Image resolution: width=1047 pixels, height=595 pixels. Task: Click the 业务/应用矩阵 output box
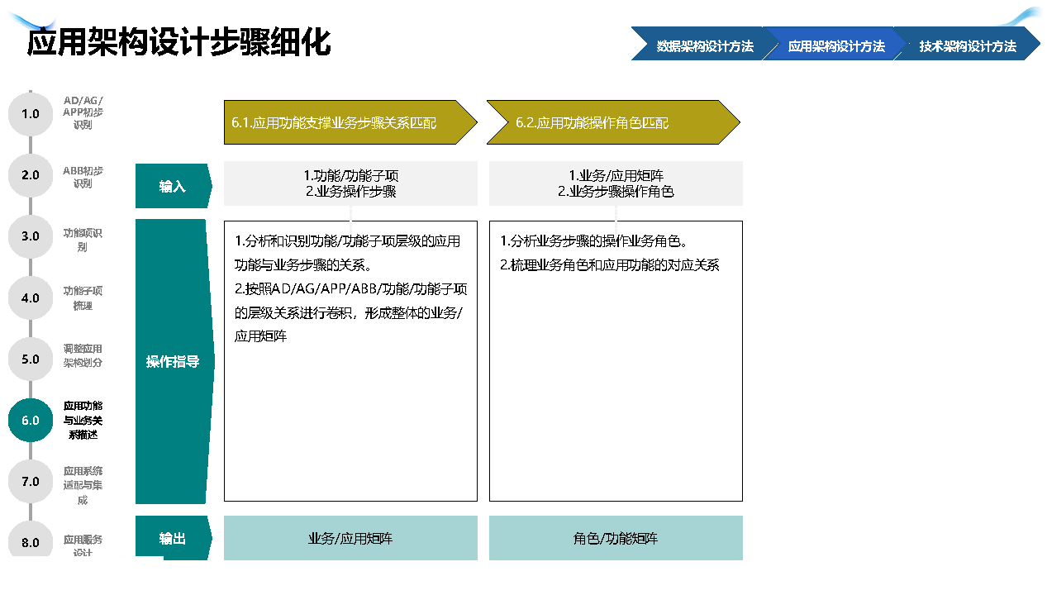(350, 539)
